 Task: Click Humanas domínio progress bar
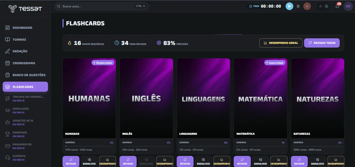[89, 146]
